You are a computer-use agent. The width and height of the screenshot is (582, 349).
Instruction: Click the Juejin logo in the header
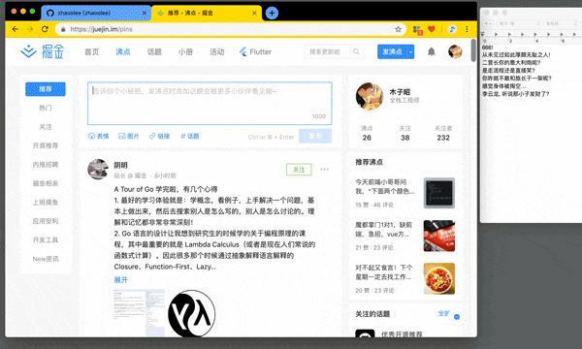43,51
